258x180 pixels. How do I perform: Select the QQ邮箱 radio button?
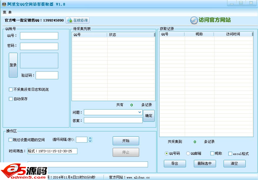188,153
